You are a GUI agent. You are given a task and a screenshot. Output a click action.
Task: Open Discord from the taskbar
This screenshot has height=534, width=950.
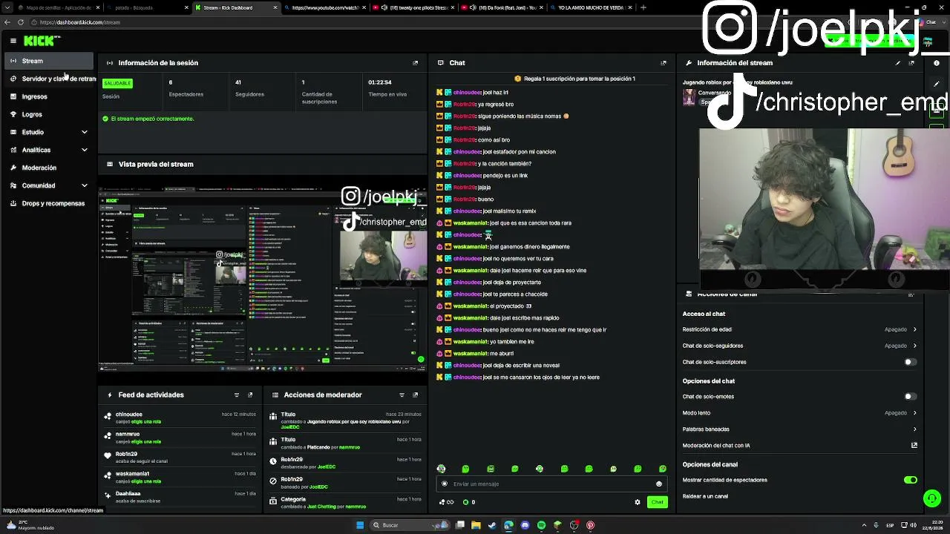tap(525, 525)
